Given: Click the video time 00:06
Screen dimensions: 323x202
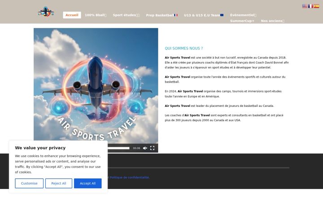Looking at the screenshot, I should [136, 148].
